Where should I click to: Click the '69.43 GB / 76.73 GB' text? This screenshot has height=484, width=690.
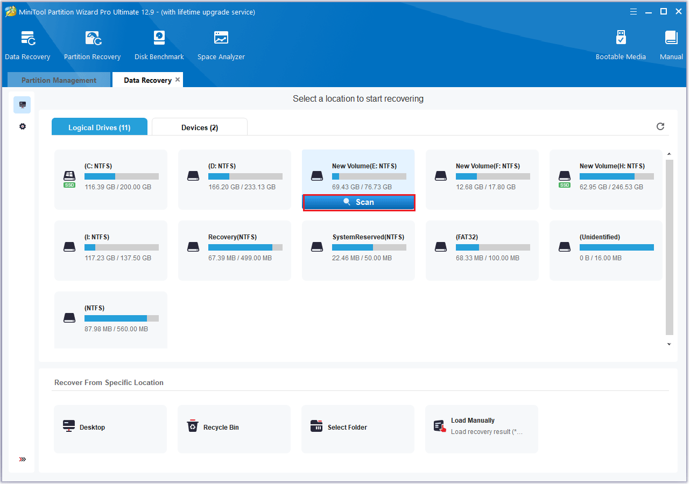coord(362,187)
